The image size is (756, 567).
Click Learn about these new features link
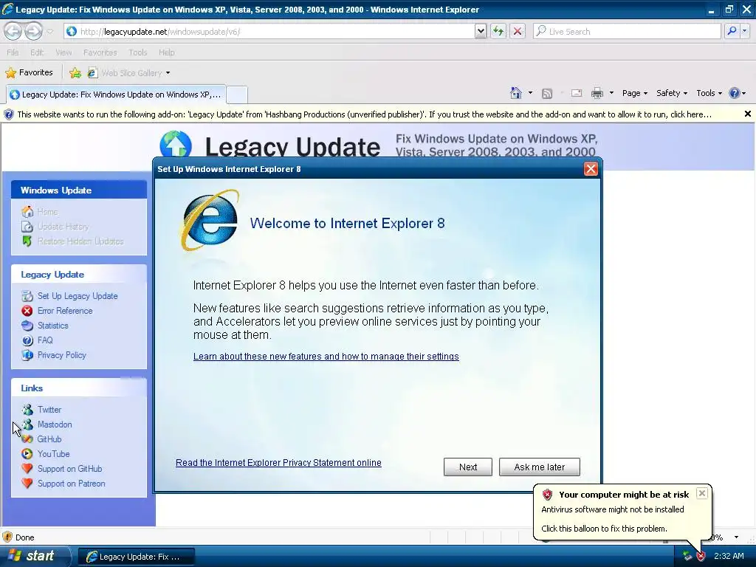[x=326, y=357]
